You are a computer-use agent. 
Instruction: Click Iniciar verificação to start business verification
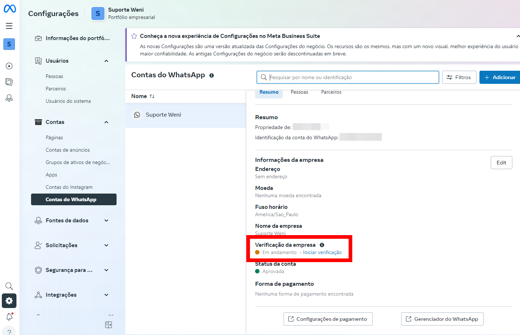coord(322,252)
